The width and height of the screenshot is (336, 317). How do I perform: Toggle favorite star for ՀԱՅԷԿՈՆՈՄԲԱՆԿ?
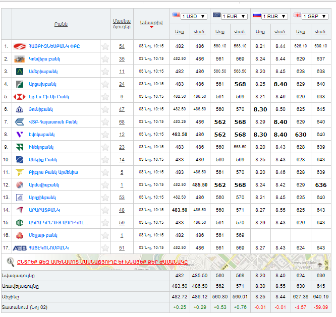click(x=105, y=248)
